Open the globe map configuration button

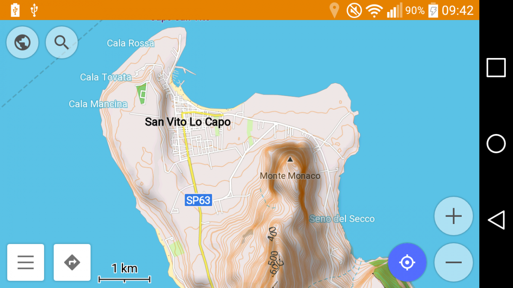click(x=22, y=42)
